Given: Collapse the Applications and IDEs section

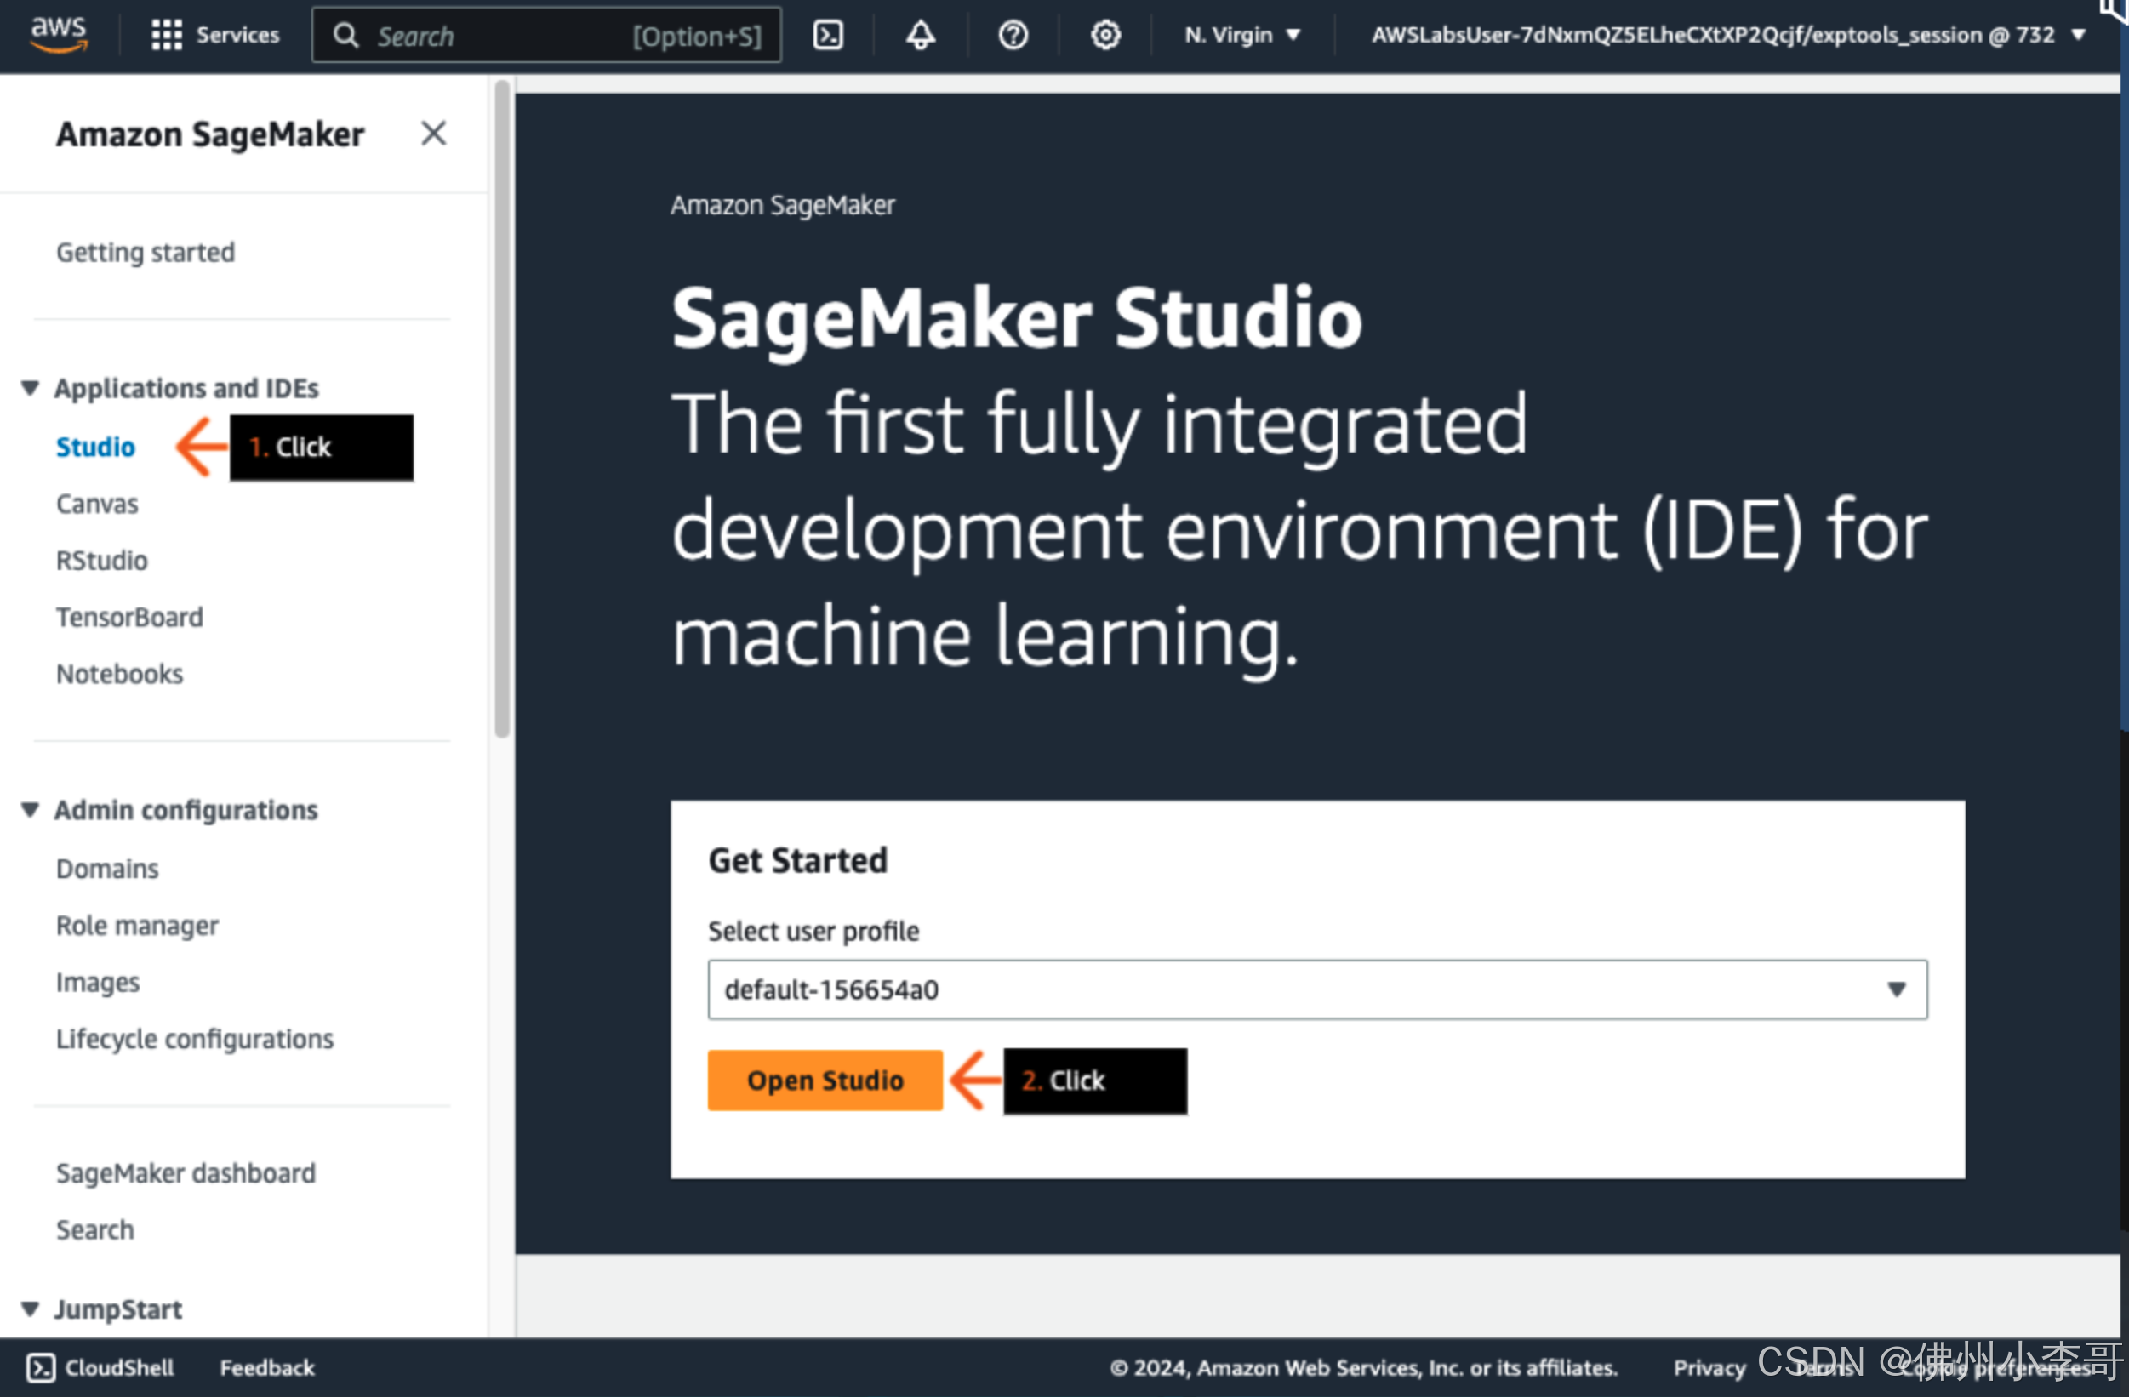Looking at the screenshot, I should (x=31, y=388).
